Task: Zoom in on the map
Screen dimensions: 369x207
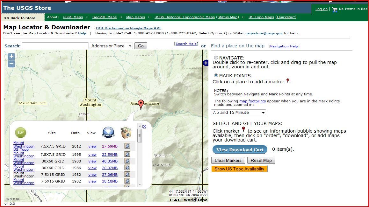Action: tap(11, 56)
